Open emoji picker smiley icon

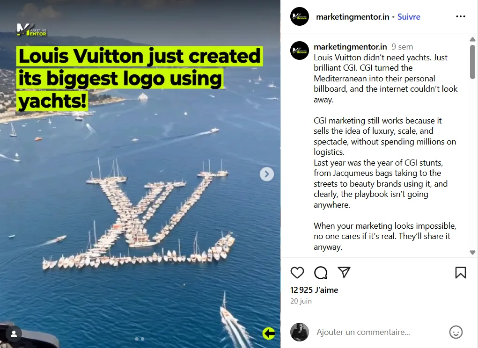456,332
